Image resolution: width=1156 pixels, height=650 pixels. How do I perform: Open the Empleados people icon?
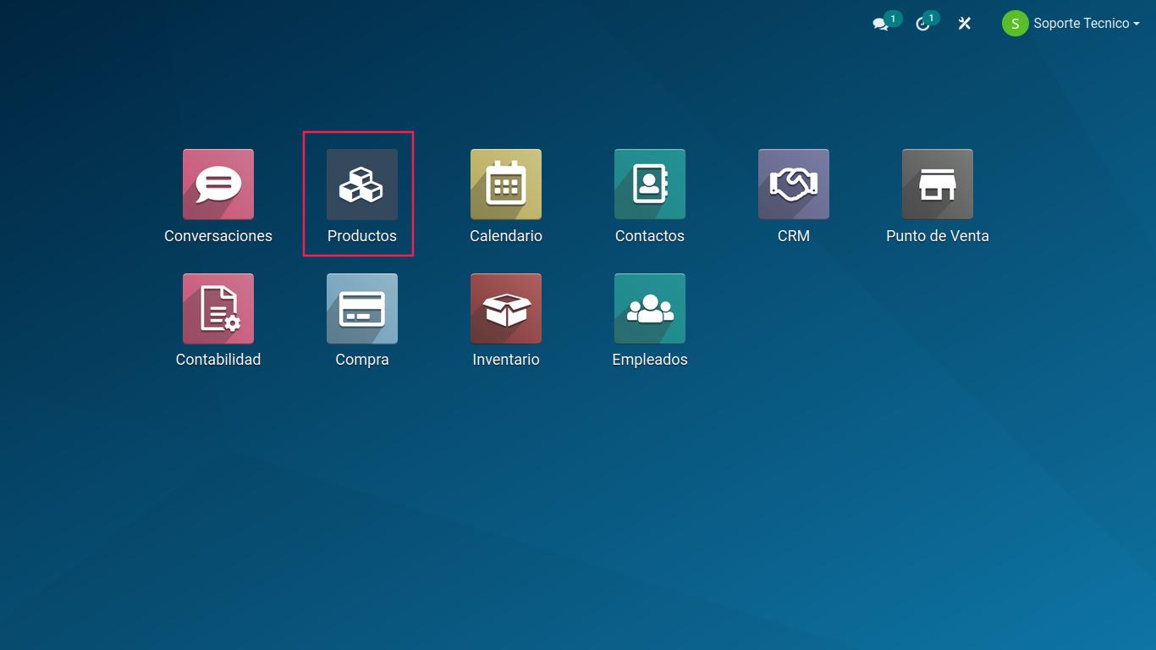click(650, 309)
